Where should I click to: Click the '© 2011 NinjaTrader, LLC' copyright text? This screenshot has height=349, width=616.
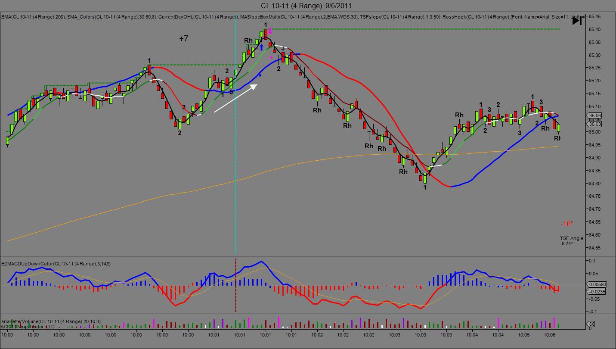(x=28, y=326)
